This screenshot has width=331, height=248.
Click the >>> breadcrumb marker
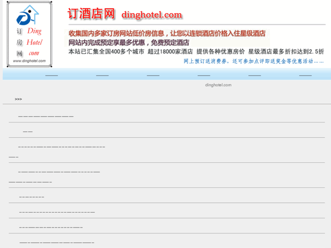[x=18, y=99]
